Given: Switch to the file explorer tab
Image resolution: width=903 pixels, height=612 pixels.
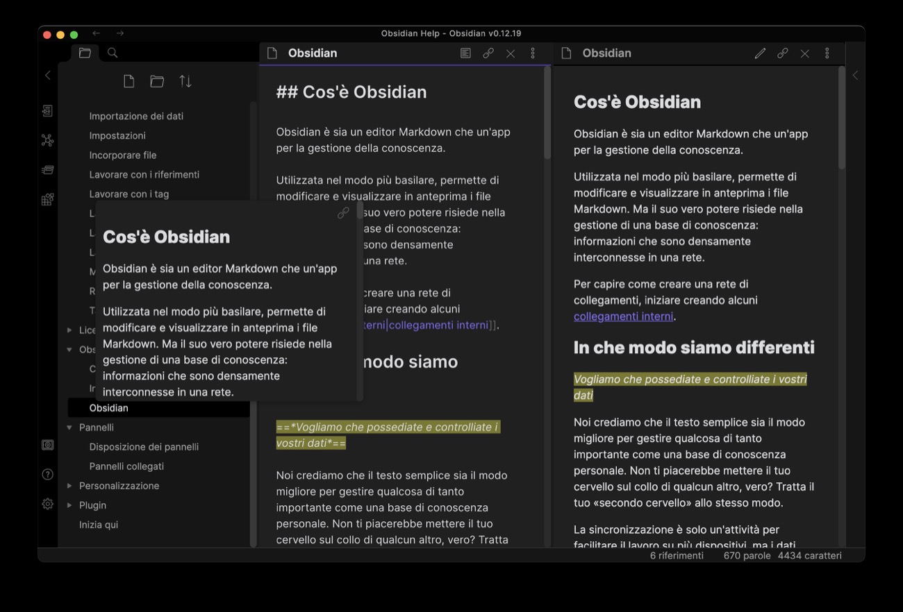Looking at the screenshot, I should tap(85, 53).
